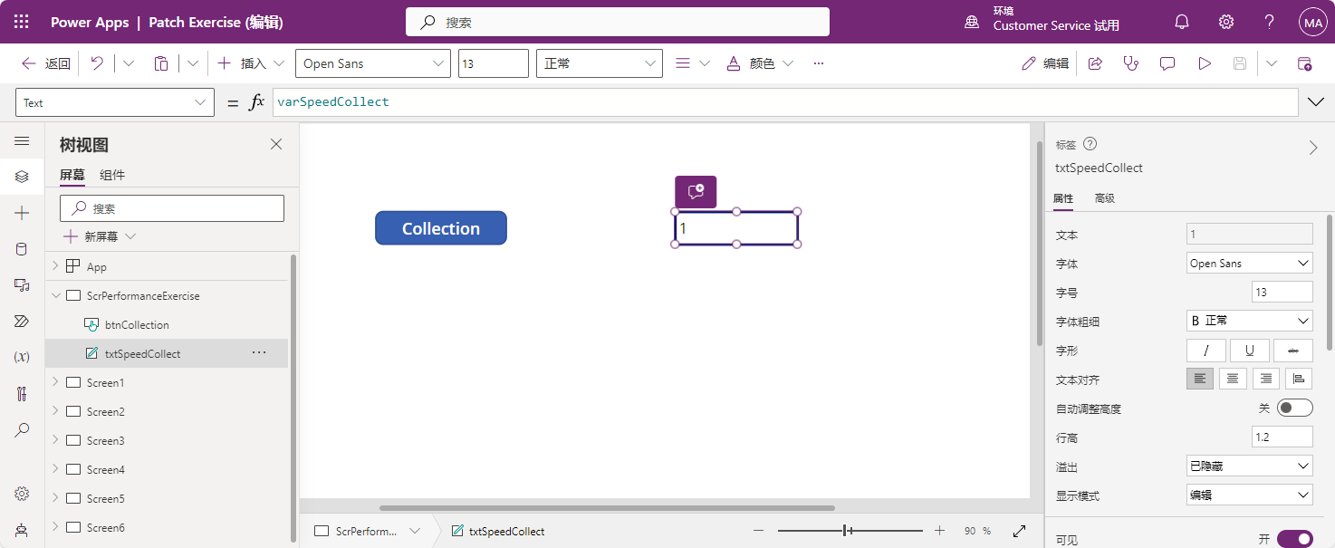Open 字体粗细 dropdown in properties
1335x548 pixels.
click(1250, 321)
